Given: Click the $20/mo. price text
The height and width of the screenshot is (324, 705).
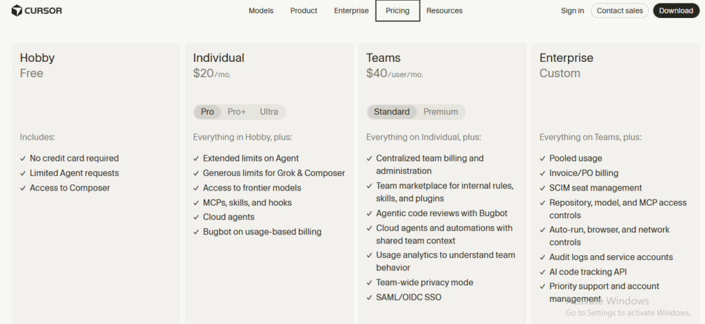Looking at the screenshot, I should (x=212, y=73).
